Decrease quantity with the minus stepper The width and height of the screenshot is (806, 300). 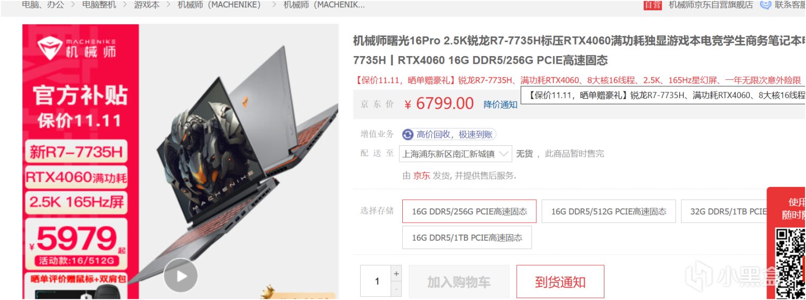[x=397, y=289]
